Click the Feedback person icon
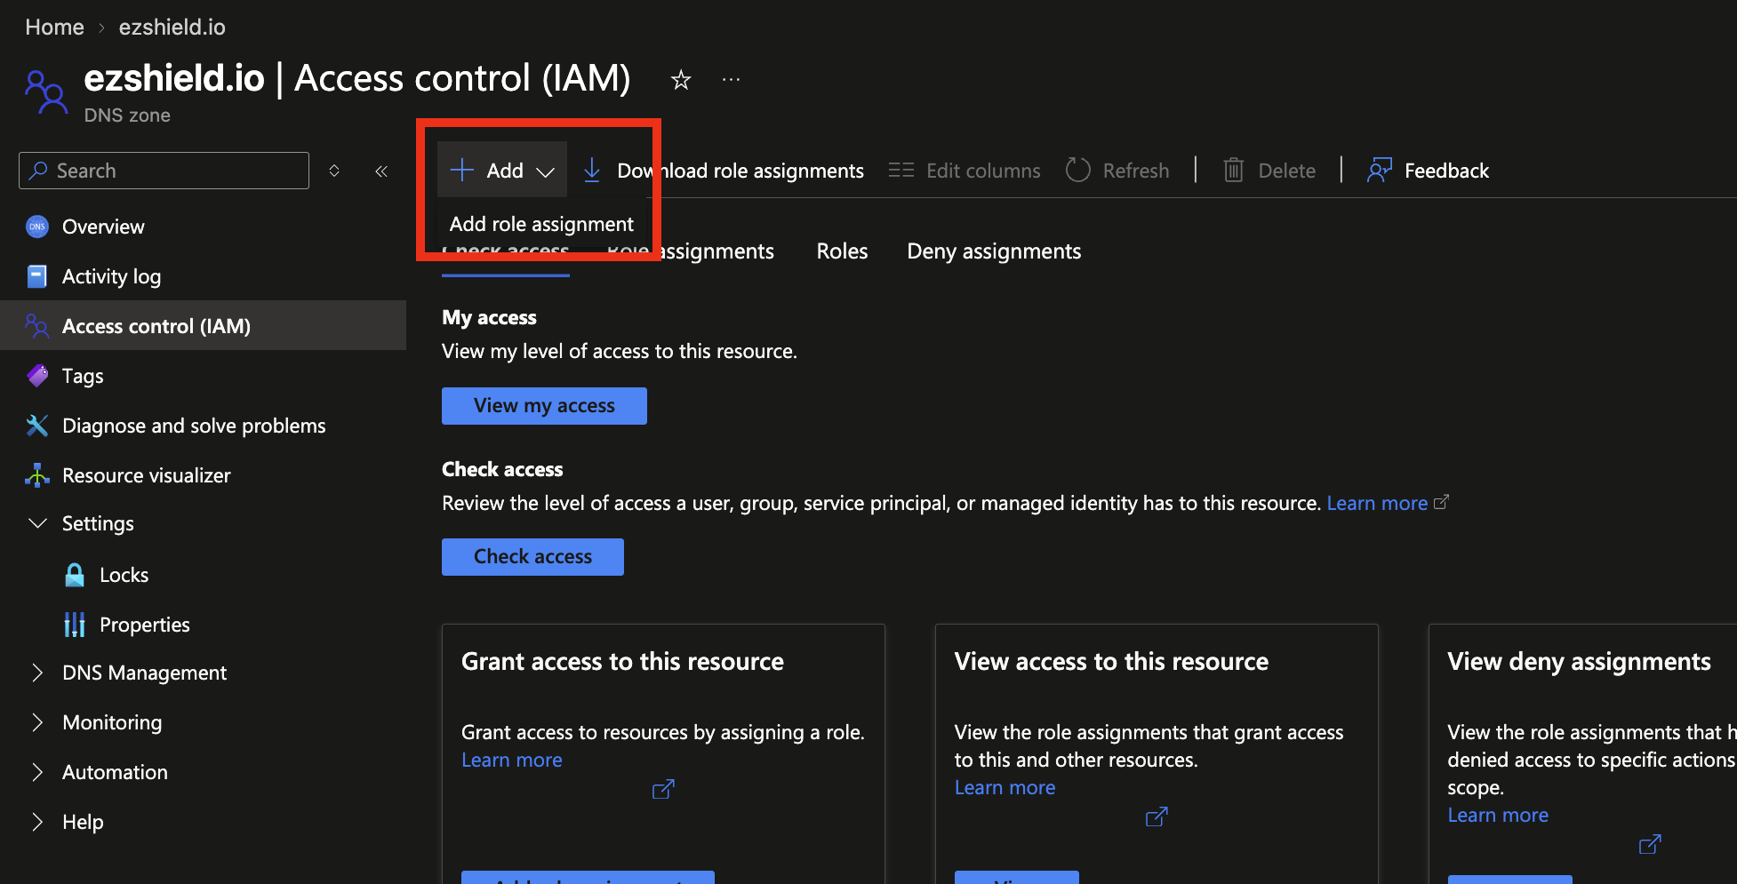Screen dimensions: 1737x884 1379,170
